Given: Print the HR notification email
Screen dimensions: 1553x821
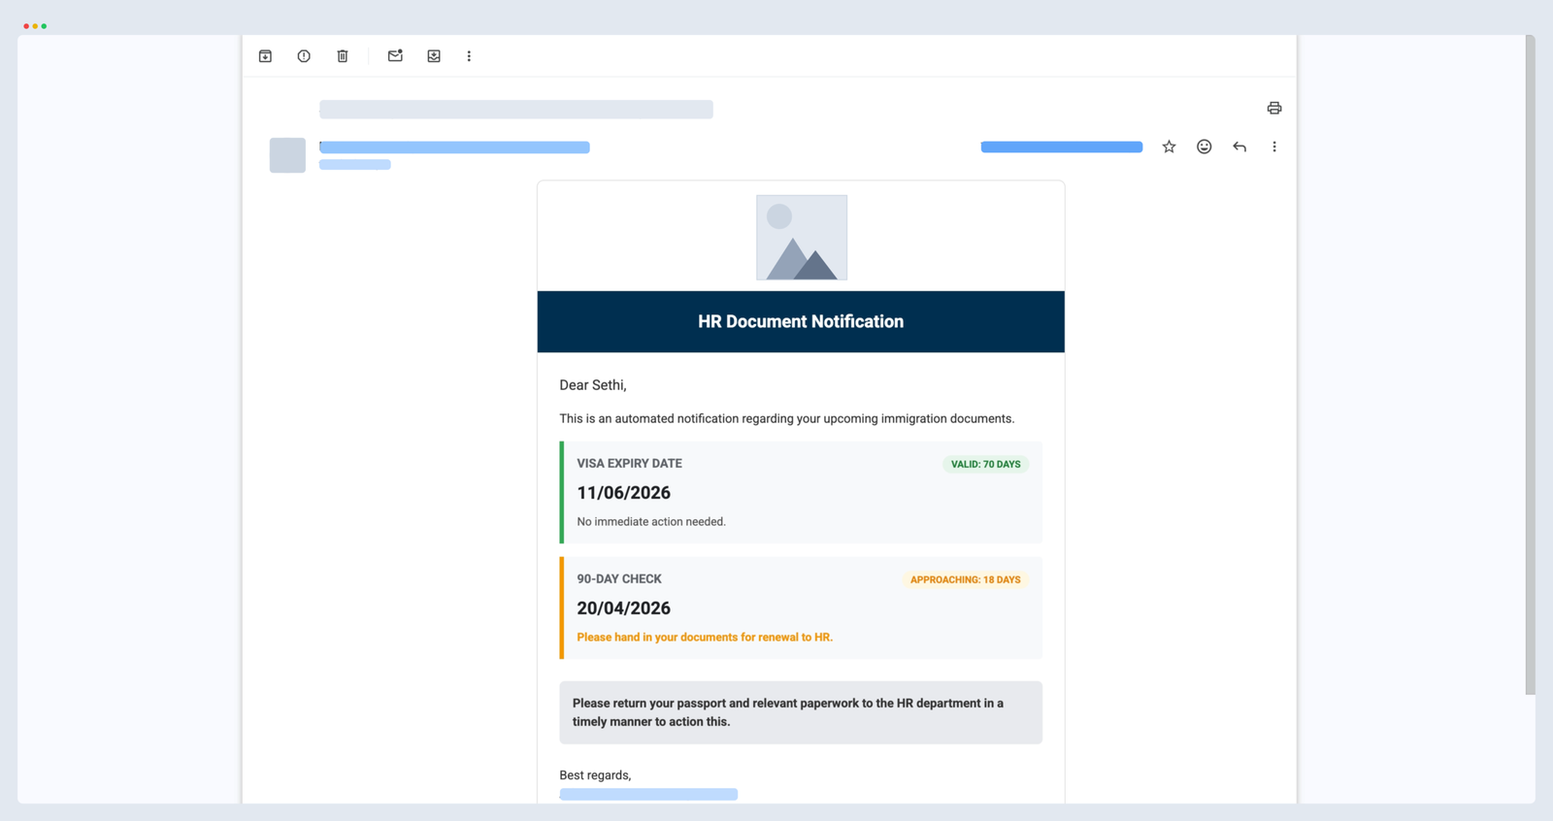Looking at the screenshot, I should point(1273,108).
